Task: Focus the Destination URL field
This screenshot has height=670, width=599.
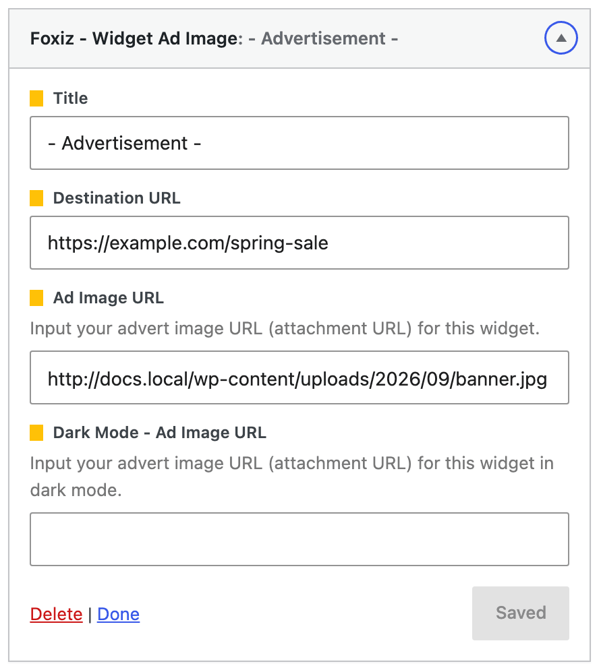Action: (x=299, y=243)
